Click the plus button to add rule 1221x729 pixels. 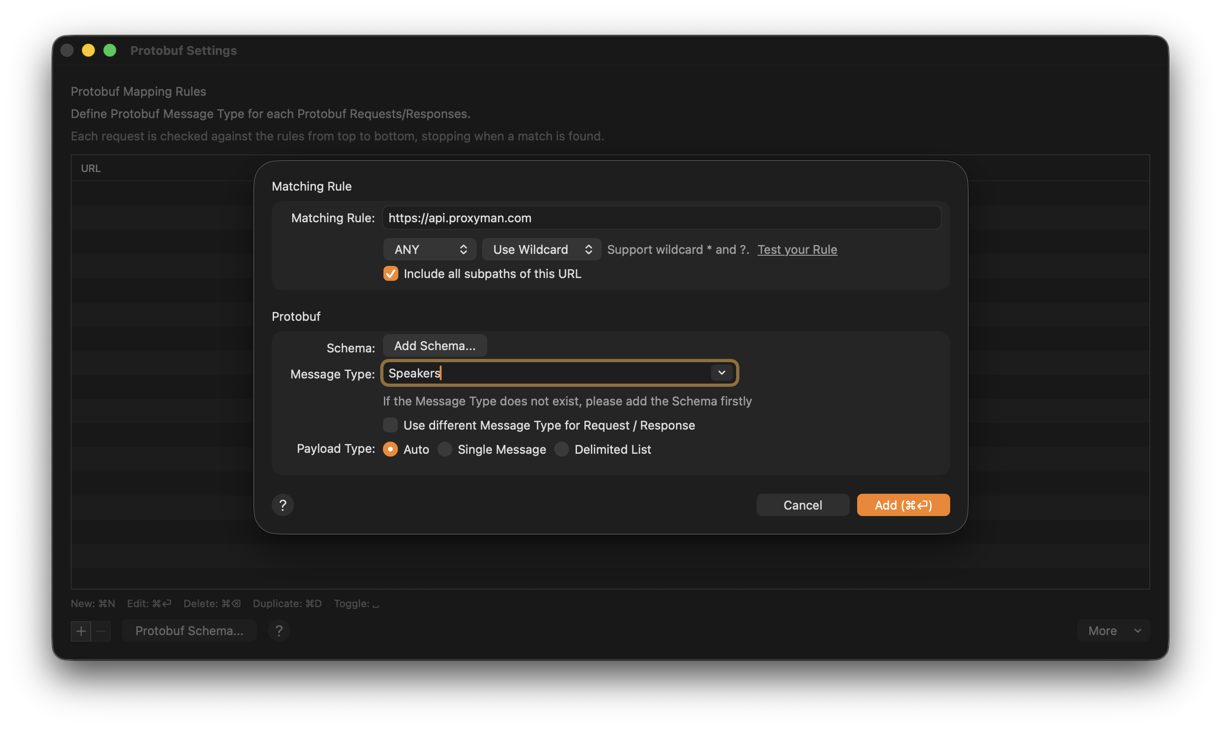(x=81, y=631)
